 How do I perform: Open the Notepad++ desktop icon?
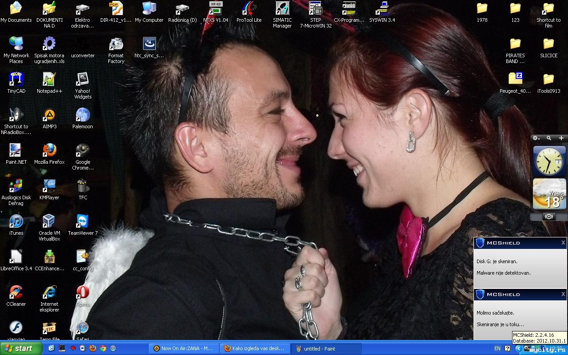tap(49, 80)
